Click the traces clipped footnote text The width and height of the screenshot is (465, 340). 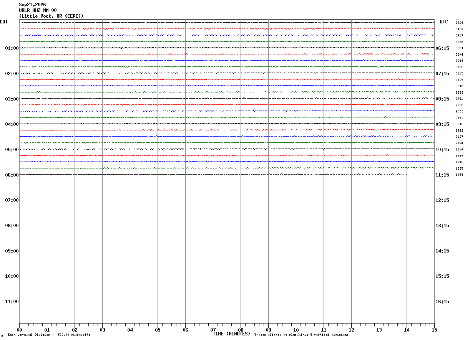301,335
